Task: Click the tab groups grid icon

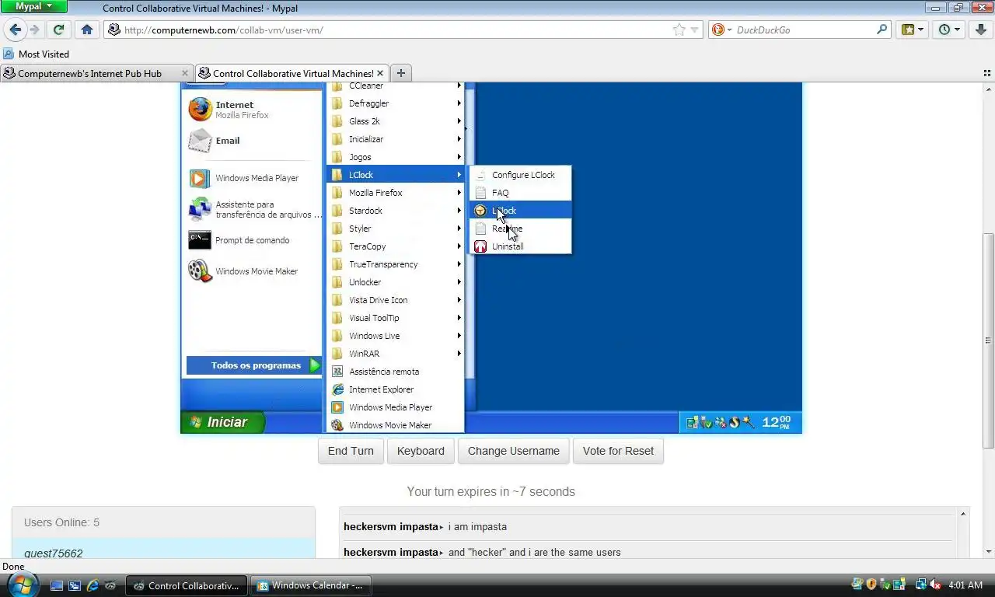Action: tap(987, 73)
